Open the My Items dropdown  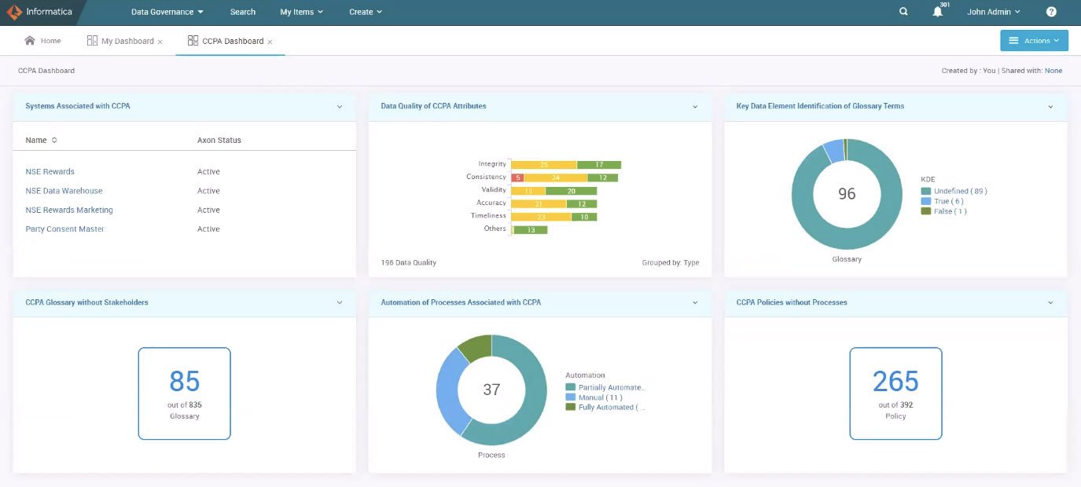click(x=301, y=12)
